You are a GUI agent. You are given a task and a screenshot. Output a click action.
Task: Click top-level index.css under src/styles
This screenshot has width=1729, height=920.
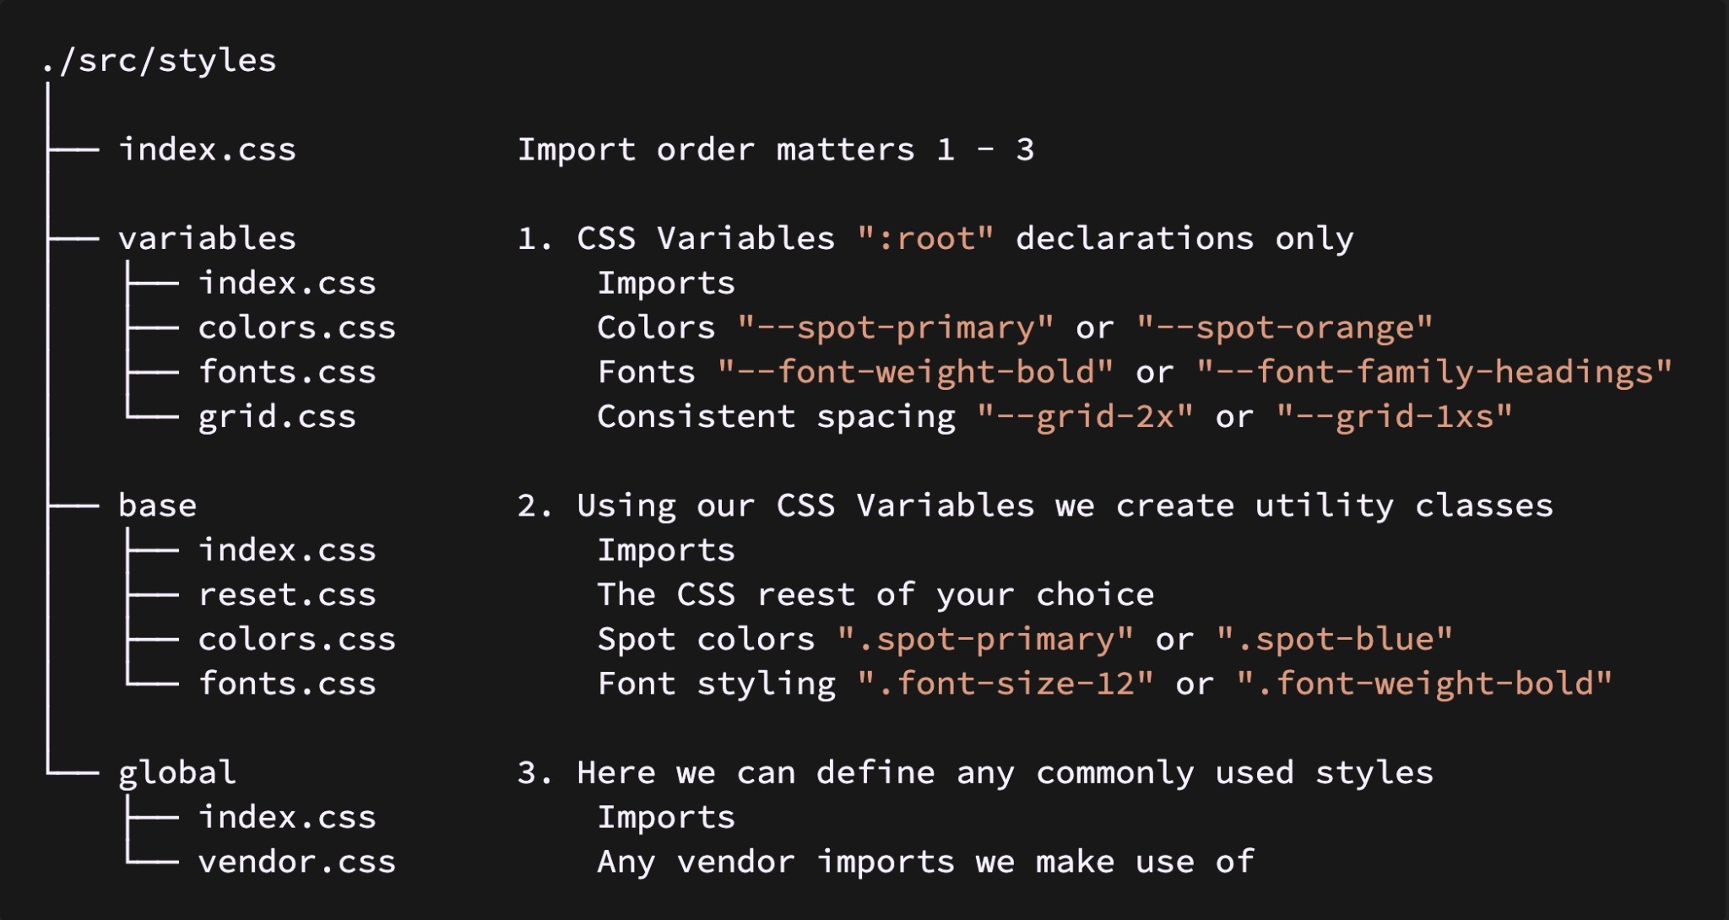pyautogui.click(x=207, y=149)
